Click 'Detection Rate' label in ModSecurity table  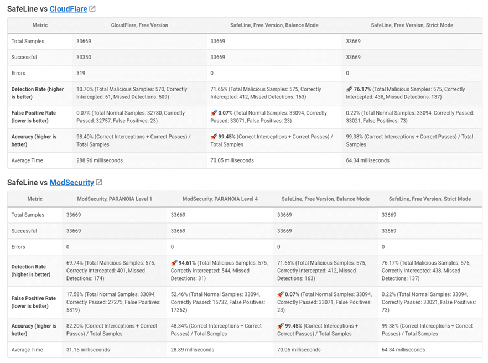(x=31, y=271)
